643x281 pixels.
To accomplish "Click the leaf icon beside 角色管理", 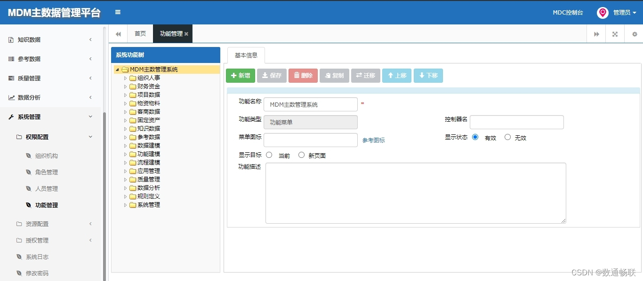I will 29,172.
